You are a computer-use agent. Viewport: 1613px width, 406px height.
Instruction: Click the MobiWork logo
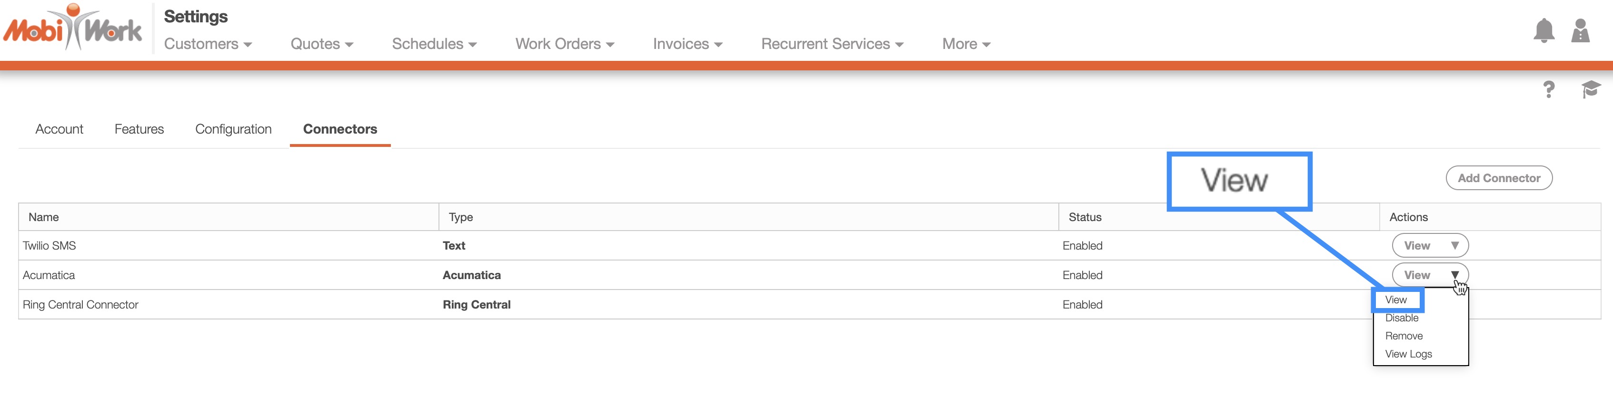pos(73,28)
